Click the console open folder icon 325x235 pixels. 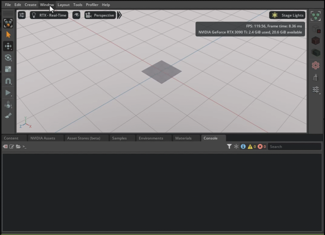(x=18, y=146)
